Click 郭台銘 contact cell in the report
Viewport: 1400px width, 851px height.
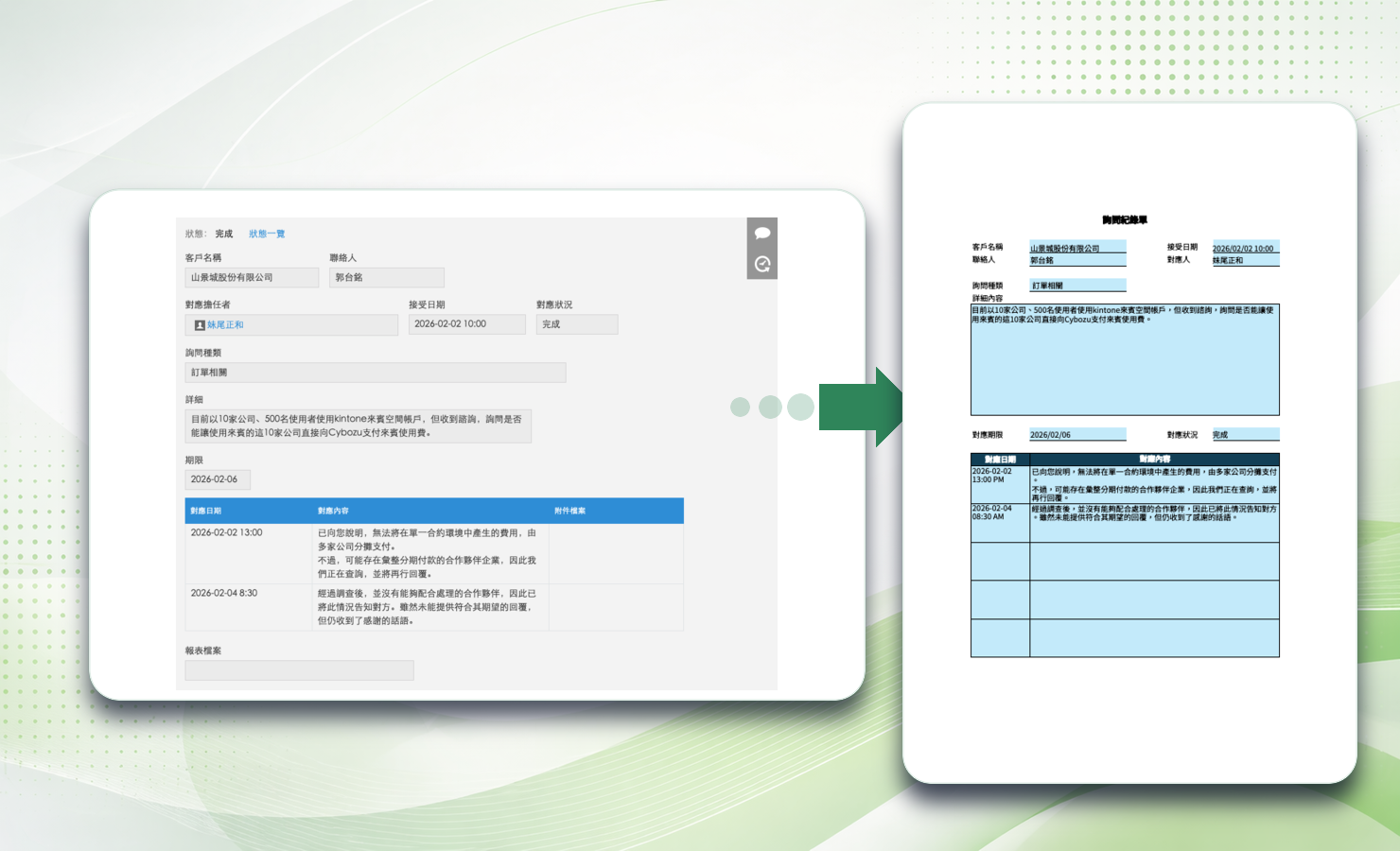coord(1077,260)
